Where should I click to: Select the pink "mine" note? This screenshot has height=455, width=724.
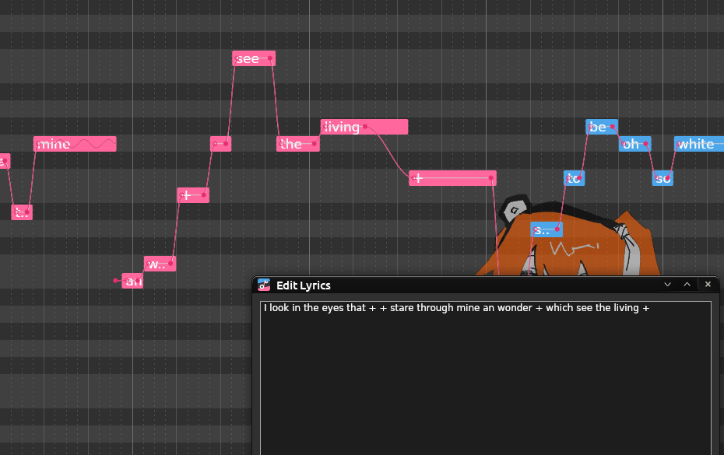74,144
